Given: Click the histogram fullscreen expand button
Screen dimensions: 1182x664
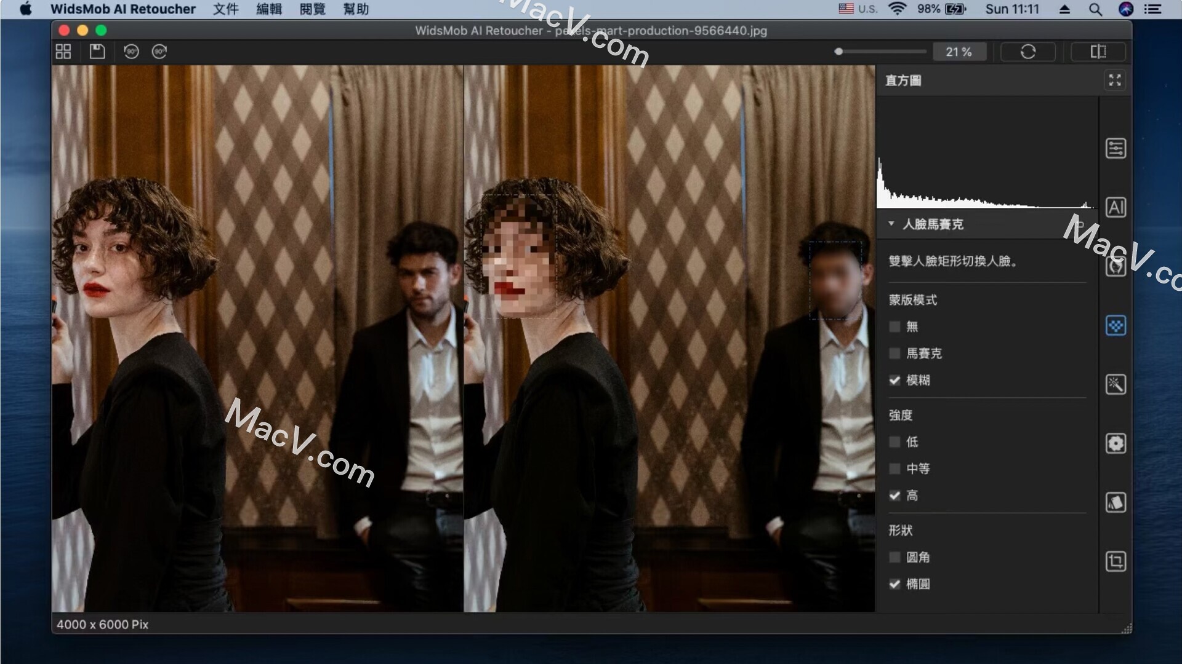Looking at the screenshot, I should pyautogui.click(x=1115, y=79).
